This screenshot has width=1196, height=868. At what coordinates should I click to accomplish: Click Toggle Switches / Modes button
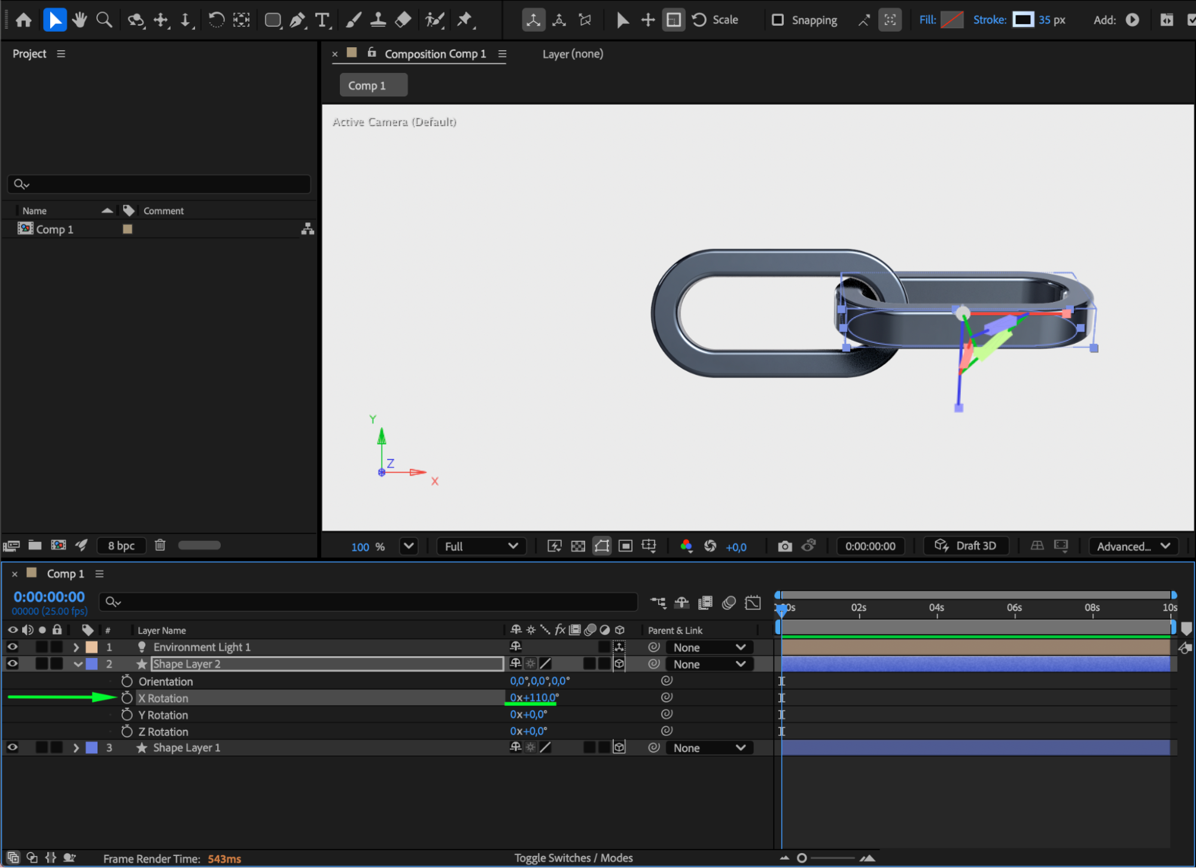pyautogui.click(x=573, y=858)
